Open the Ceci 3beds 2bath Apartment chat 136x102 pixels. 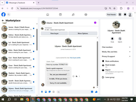[18, 59]
